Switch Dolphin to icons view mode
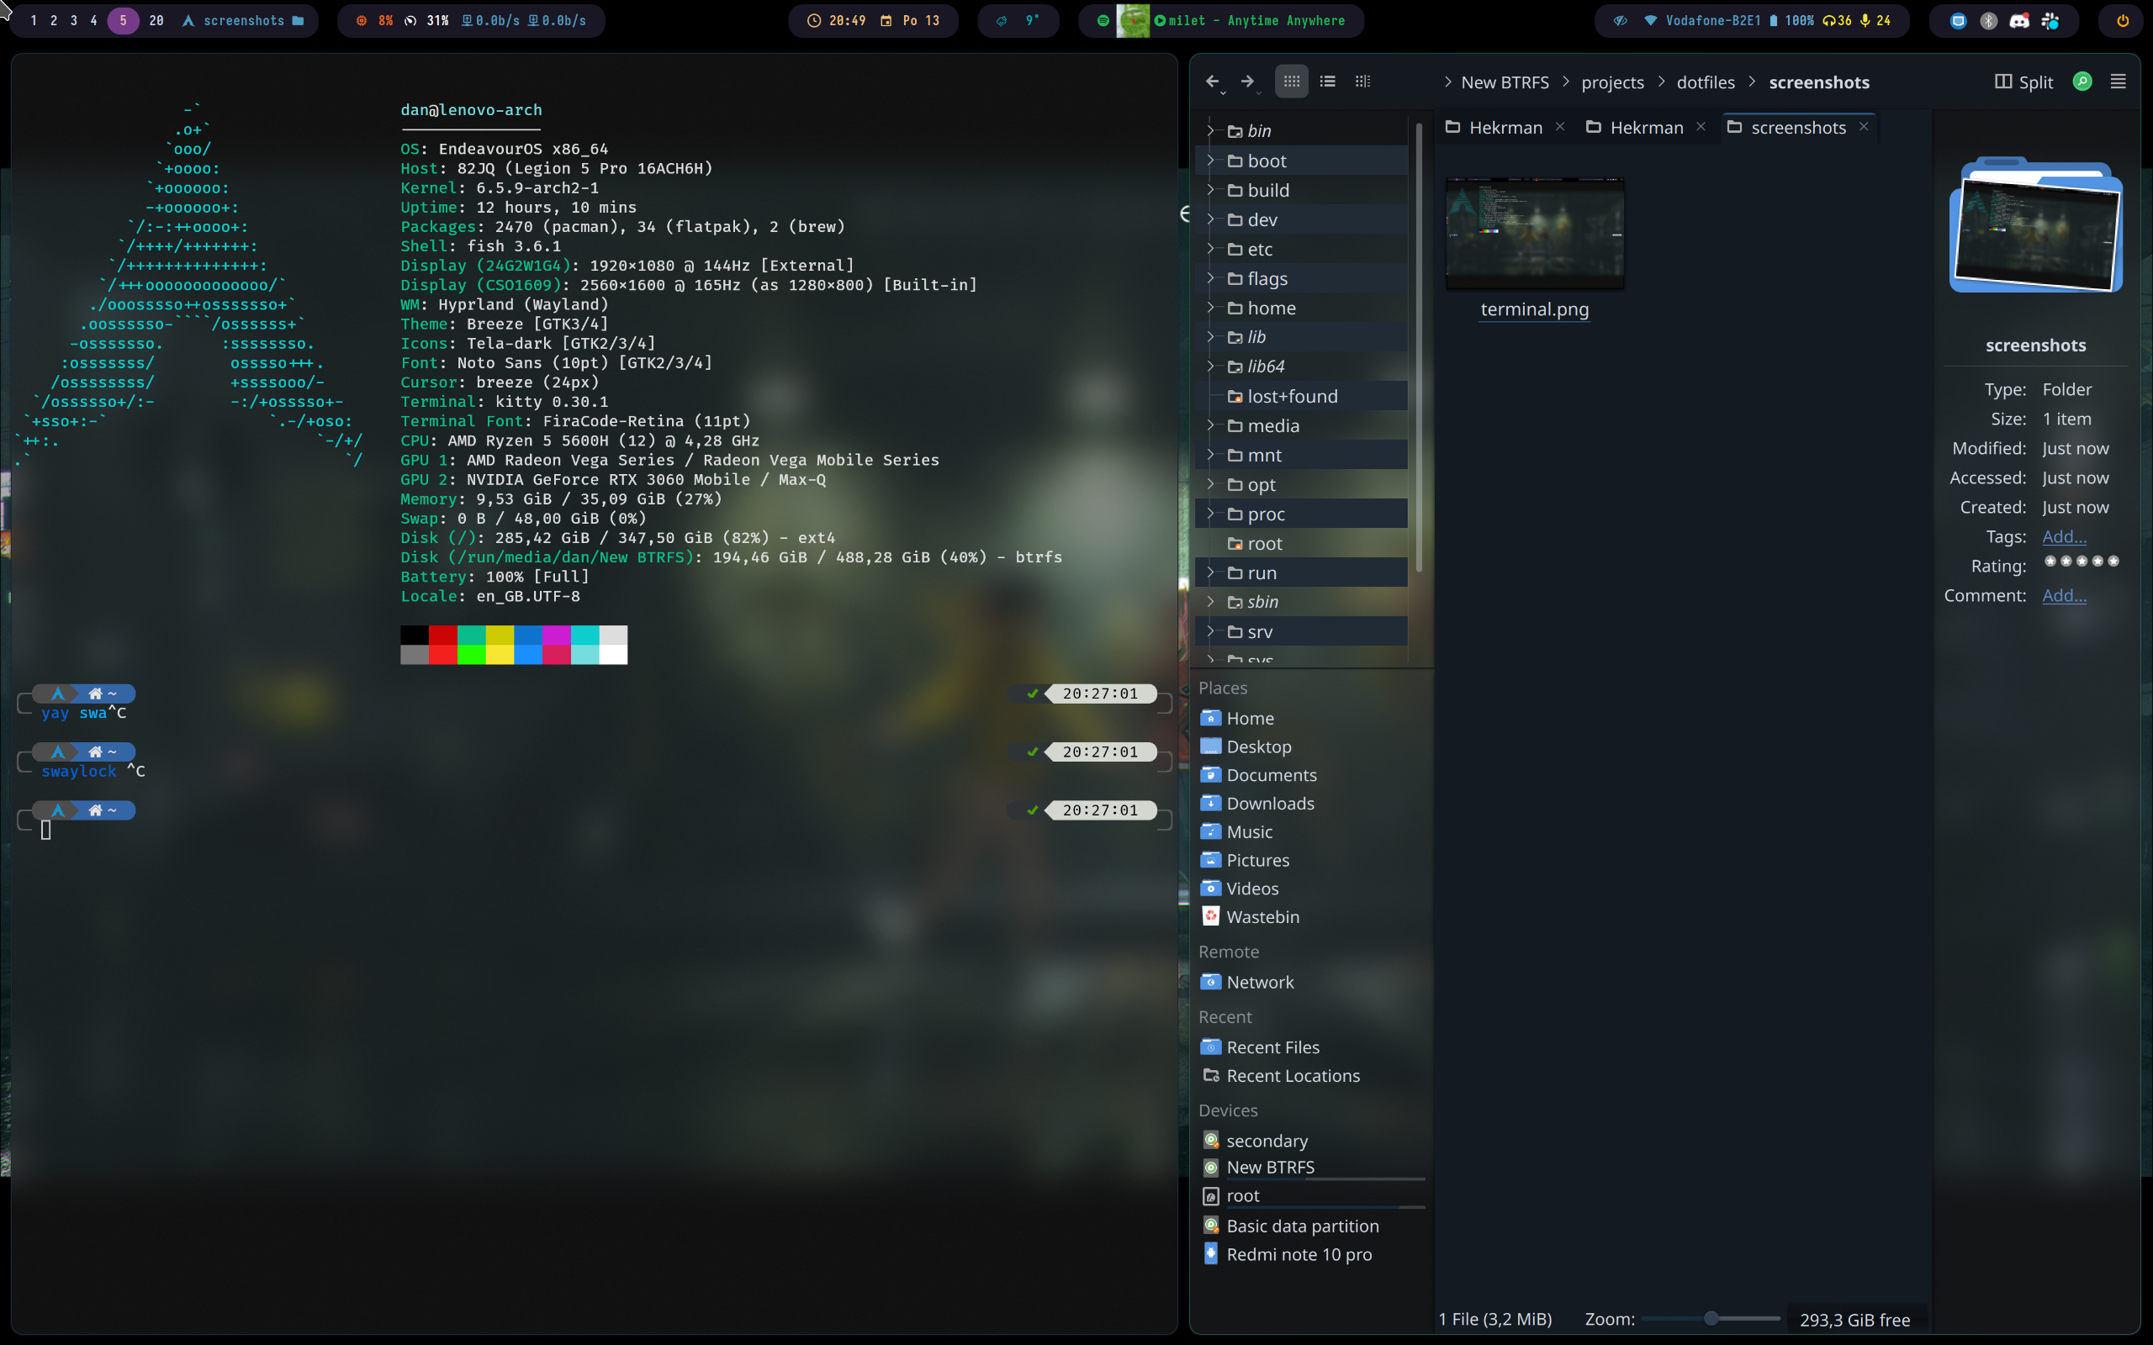 click(x=1291, y=82)
